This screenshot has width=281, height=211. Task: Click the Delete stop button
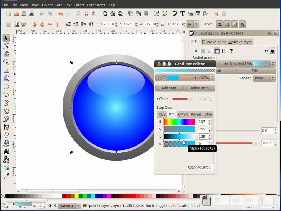(x=199, y=88)
